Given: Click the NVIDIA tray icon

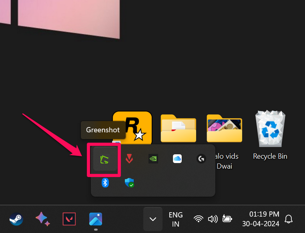Looking at the screenshot, I should click(x=153, y=159).
